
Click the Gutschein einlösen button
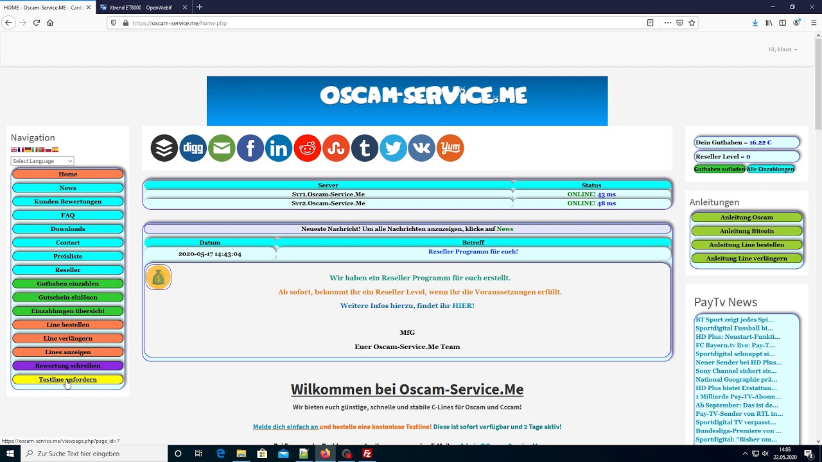[68, 297]
